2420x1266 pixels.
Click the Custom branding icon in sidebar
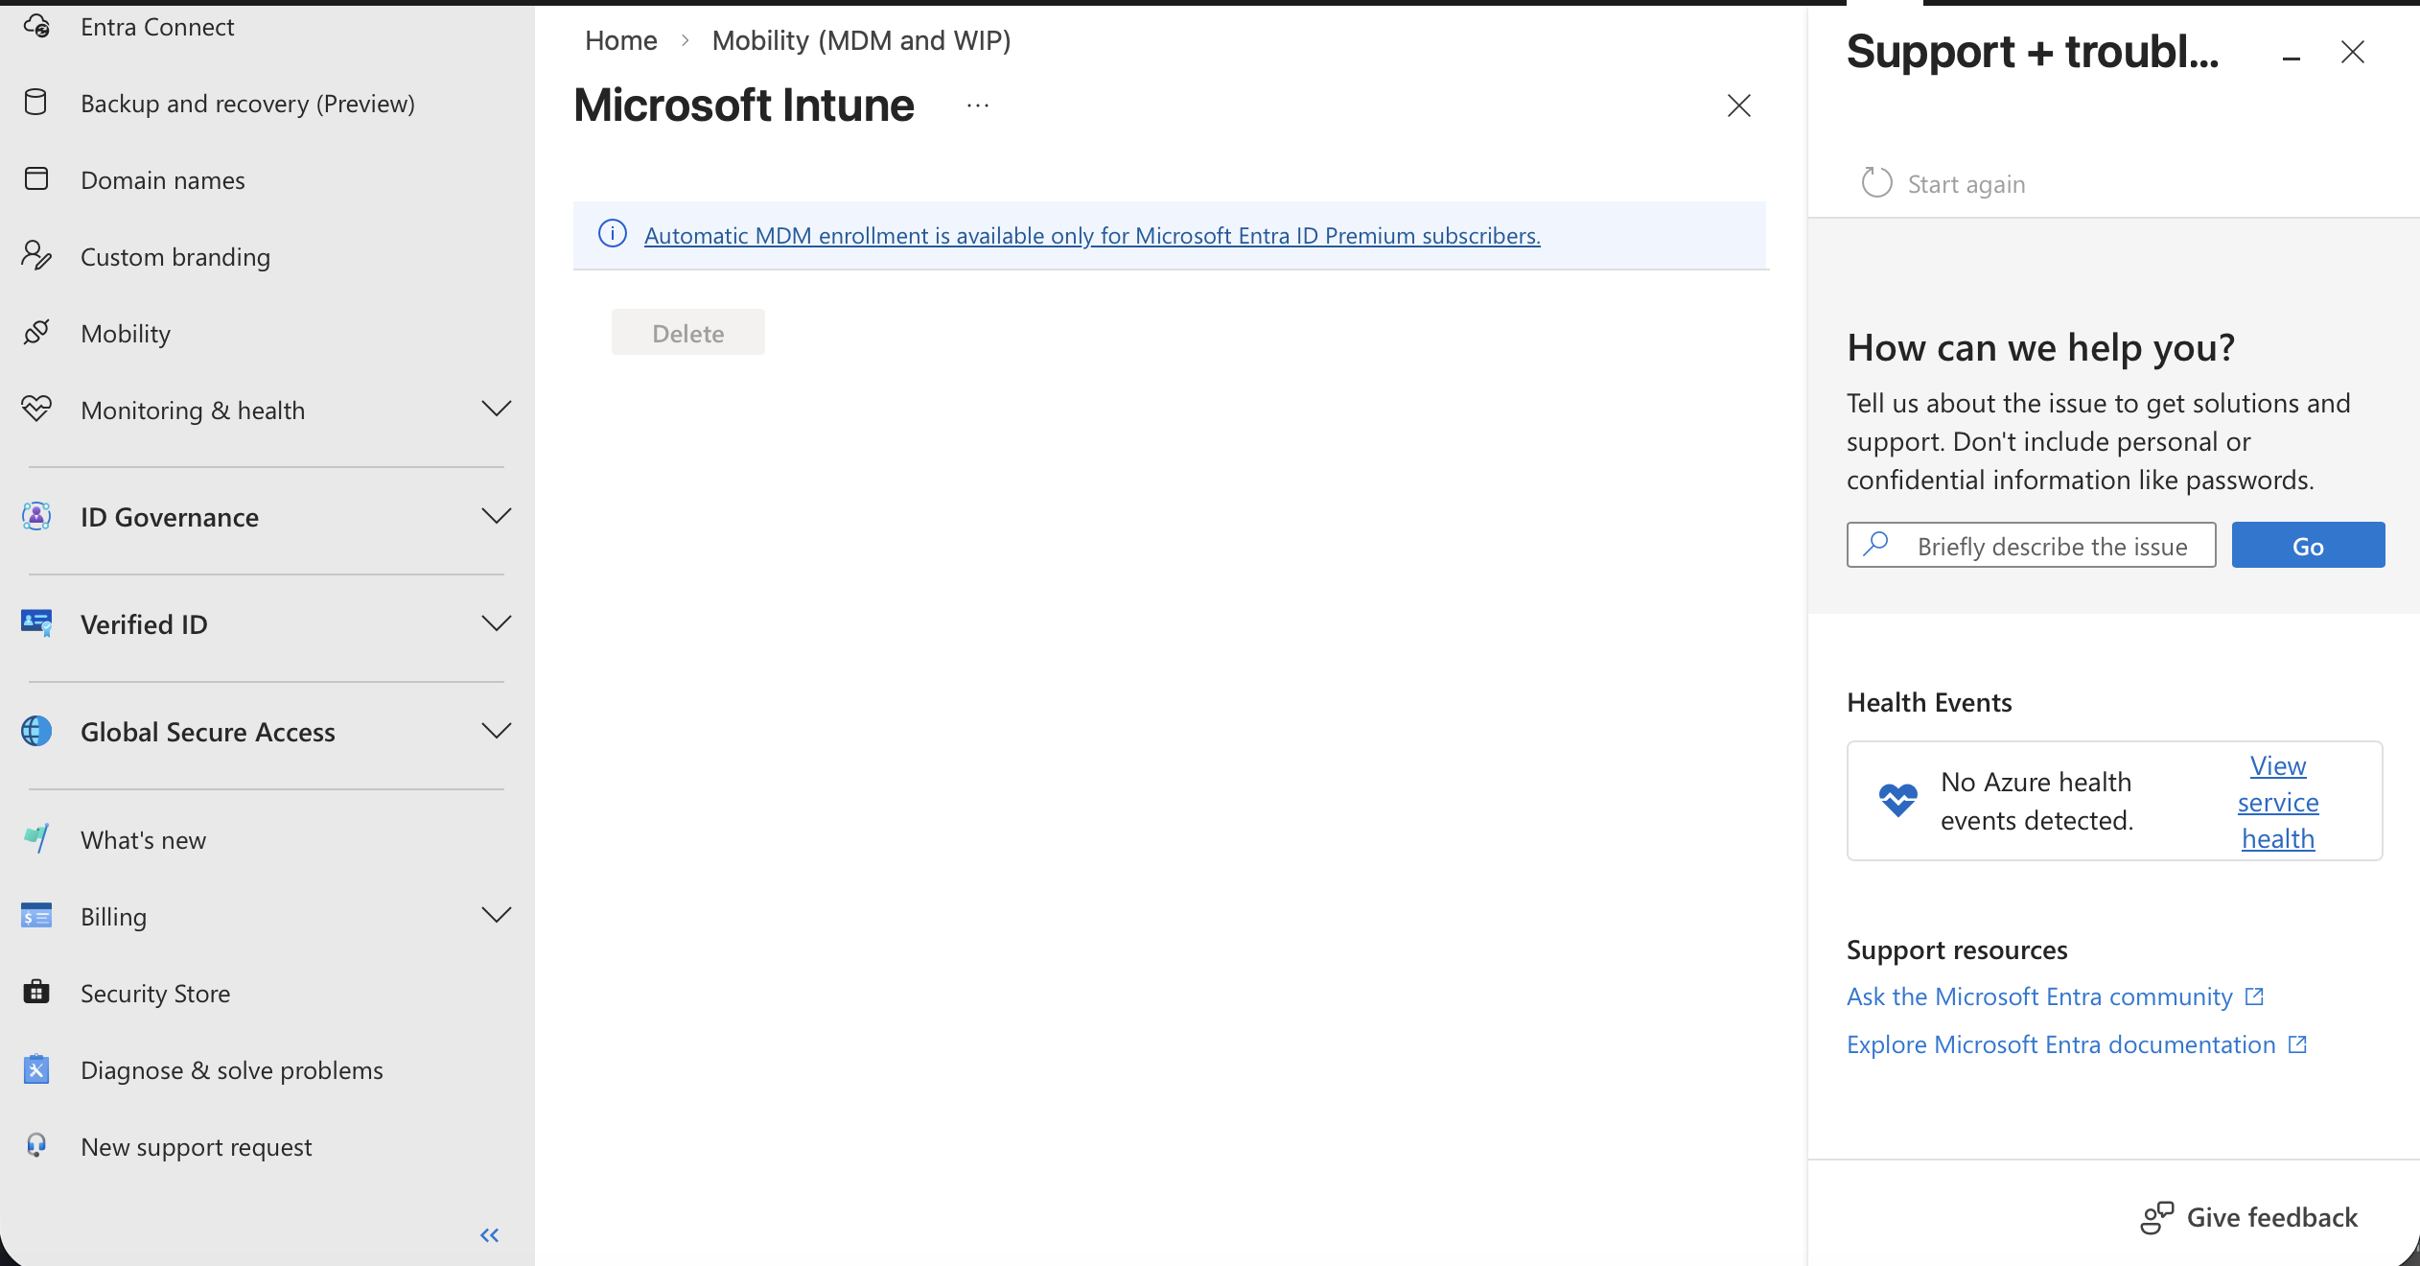36,255
